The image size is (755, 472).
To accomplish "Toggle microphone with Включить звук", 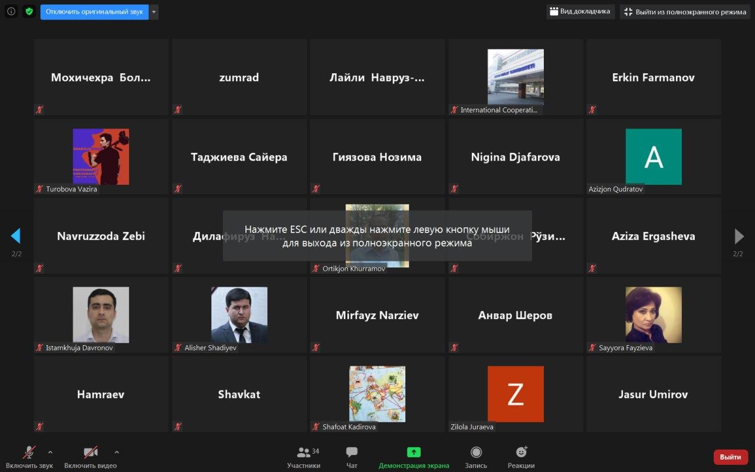I will [29, 458].
